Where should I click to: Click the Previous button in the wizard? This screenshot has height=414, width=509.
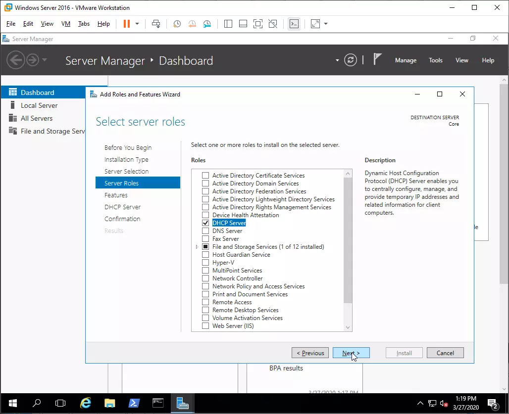(x=310, y=353)
